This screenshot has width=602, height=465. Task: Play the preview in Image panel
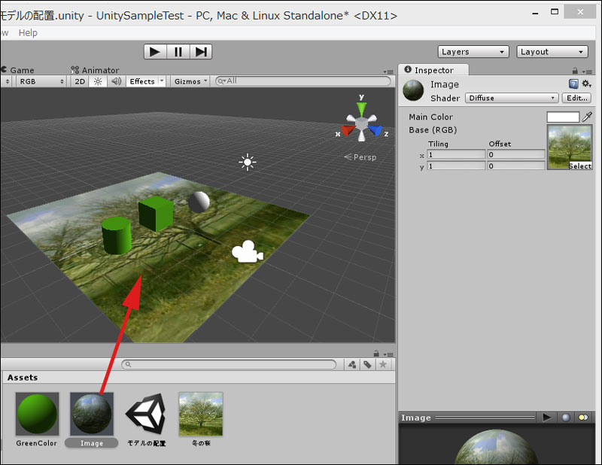pos(547,418)
